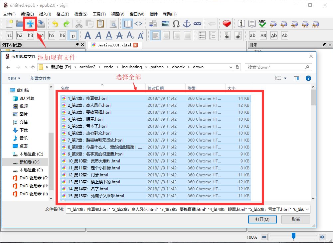The height and width of the screenshot is (243, 333).
Task: Toggle Bold A formatting
Action: pyautogui.click(x=87, y=35)
